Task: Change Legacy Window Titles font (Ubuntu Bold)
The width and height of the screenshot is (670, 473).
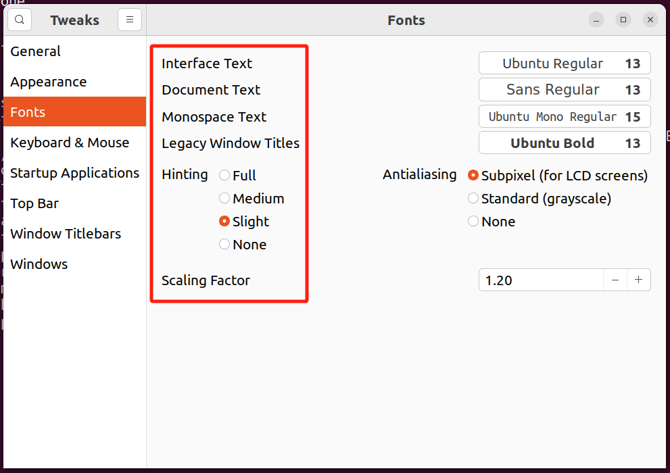Action: pyautogui.click(x=565, y=143)
